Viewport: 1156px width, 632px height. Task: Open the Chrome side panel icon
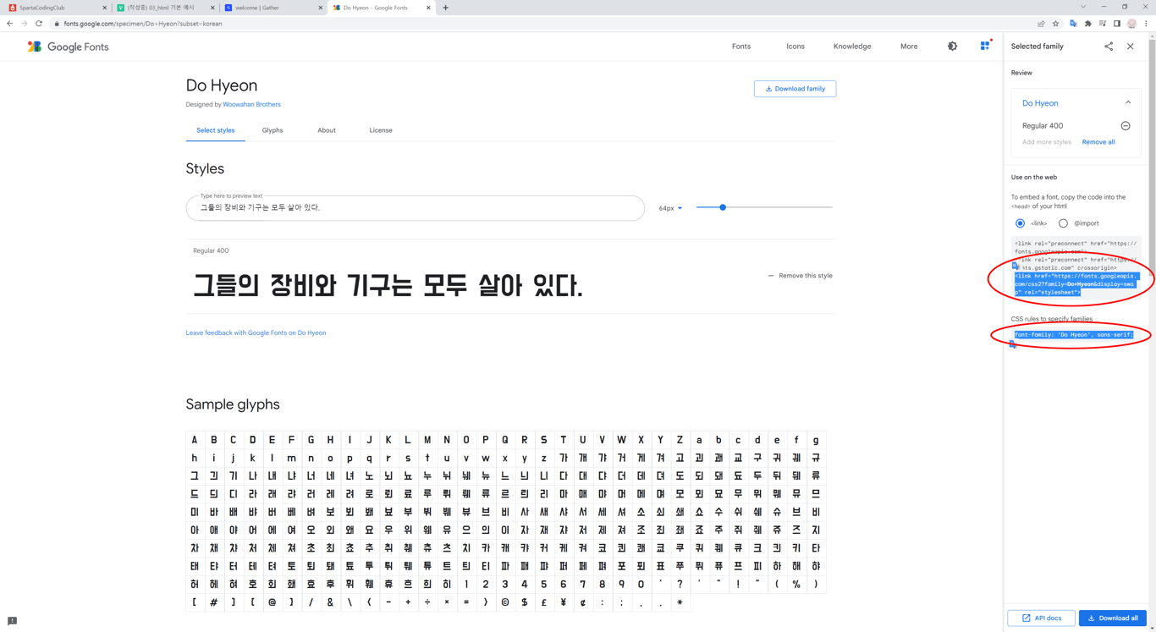pyautogui.click(x=1117, y=24)
